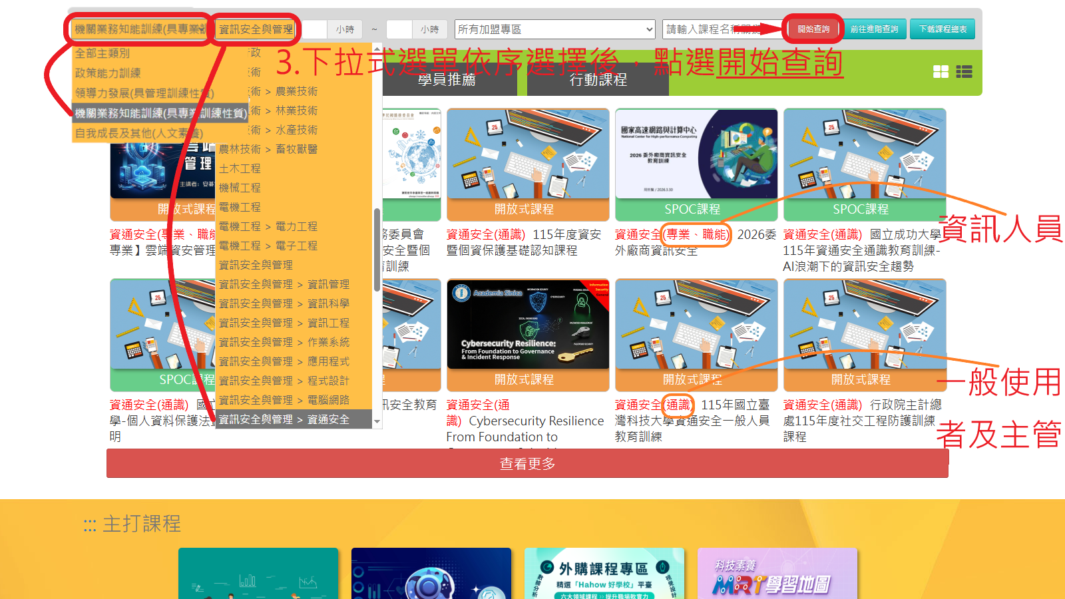This screenshot has height=599, width=1065.
Task: Switch to the 行動課程 tab
Action: point(598,80)
